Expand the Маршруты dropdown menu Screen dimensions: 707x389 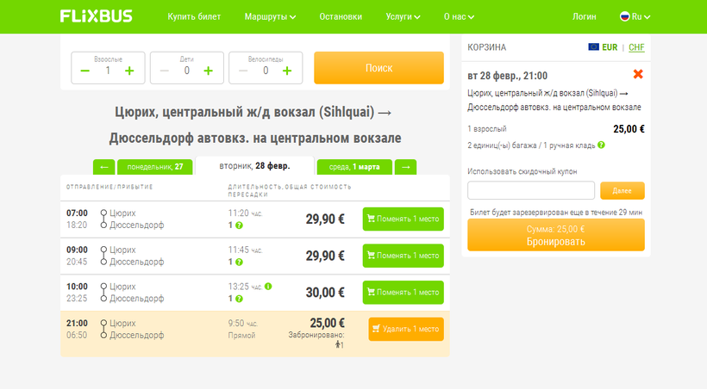pos(270,16)
